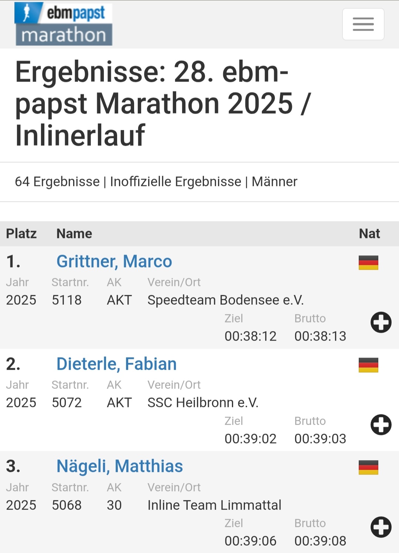
Task: Expand details for Nägeli, Matthias
Action: pyautogui.click(x=381, y=527)
